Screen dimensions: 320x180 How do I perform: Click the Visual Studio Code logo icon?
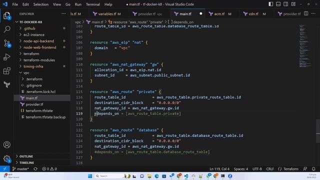click(5, 4)
